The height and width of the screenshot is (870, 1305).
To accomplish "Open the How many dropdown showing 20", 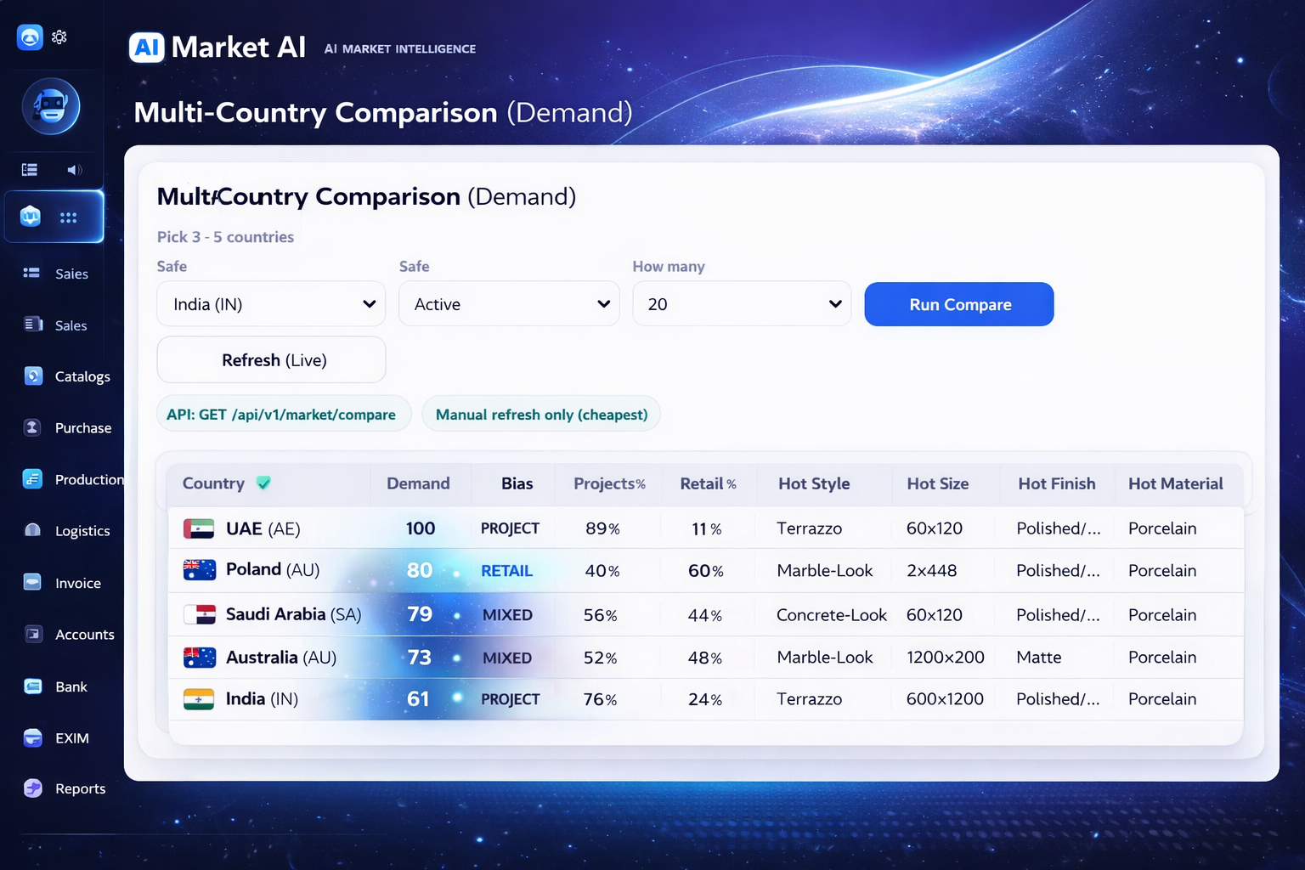I will click(x=742, y=303).
